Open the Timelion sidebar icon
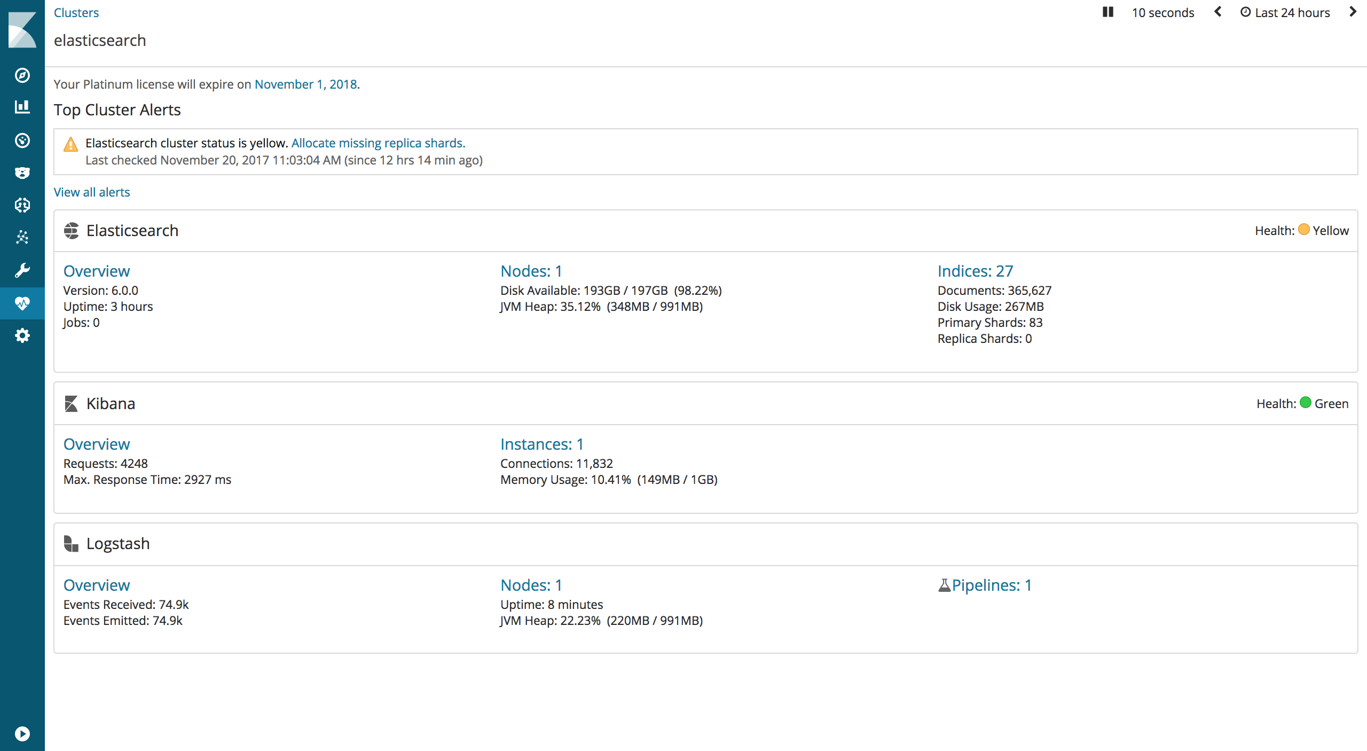Image resolution: width=1367 pixels, height=751 pixels. (x=22, y=140)
